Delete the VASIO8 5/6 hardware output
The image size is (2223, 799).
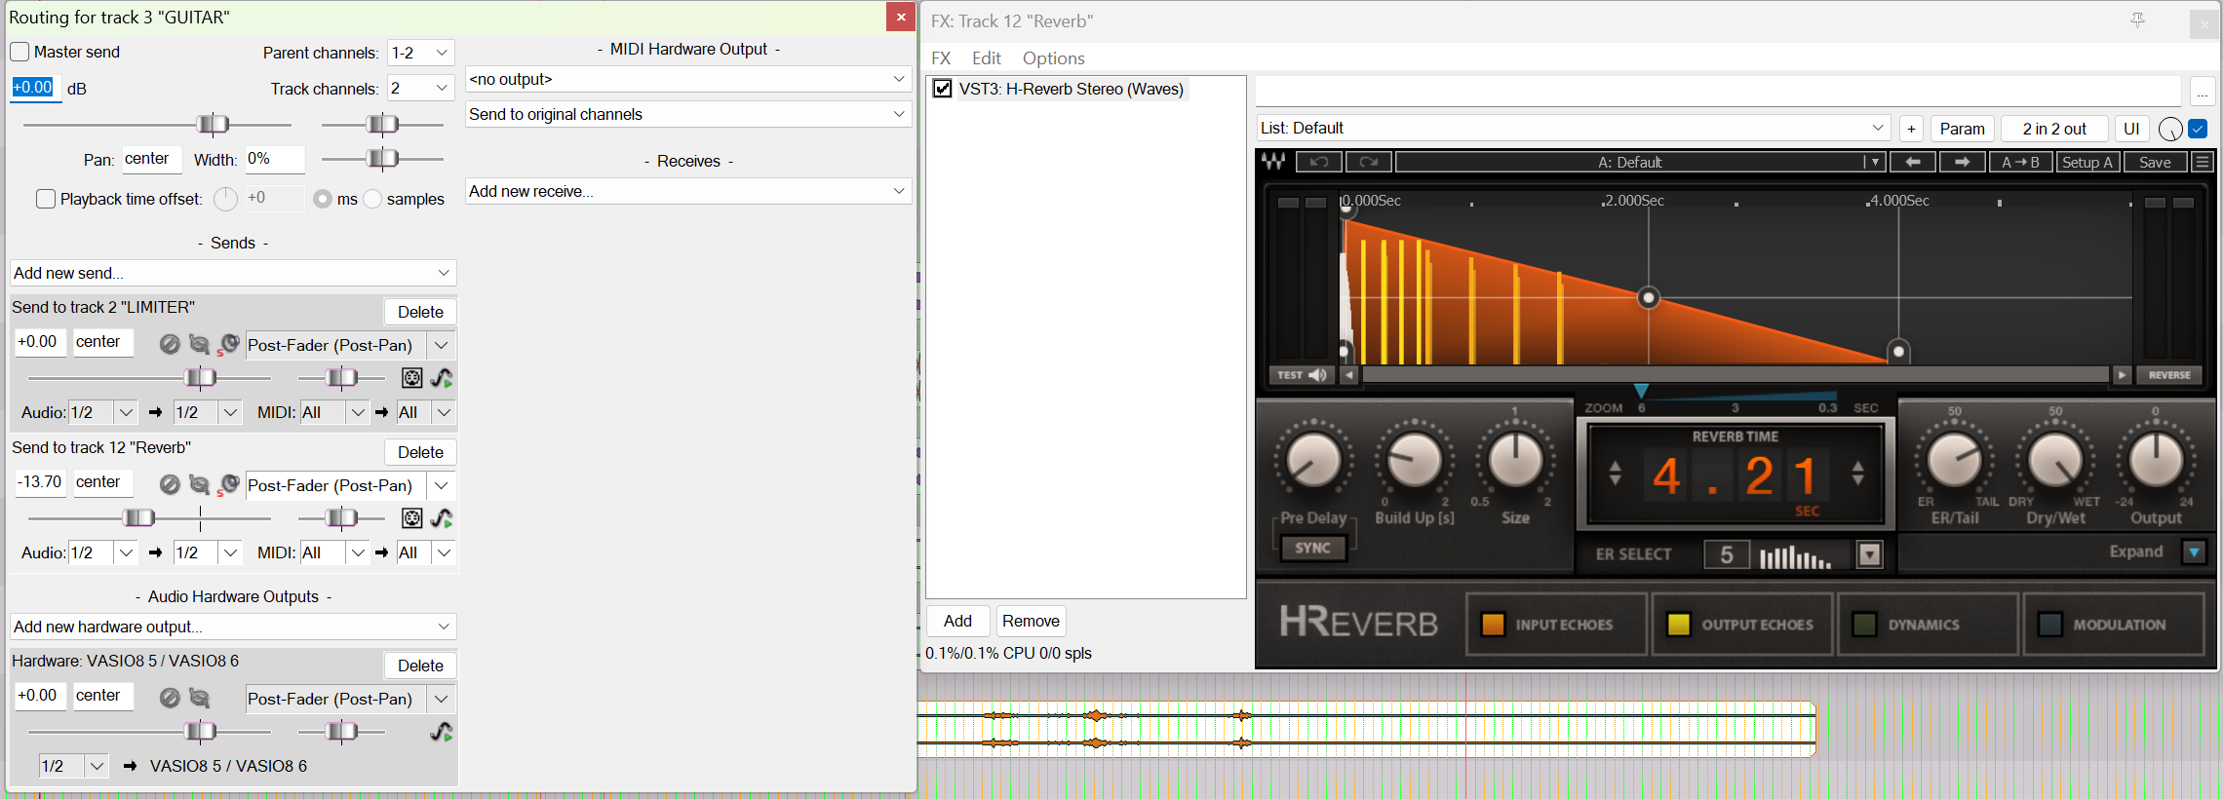(420, 666)
